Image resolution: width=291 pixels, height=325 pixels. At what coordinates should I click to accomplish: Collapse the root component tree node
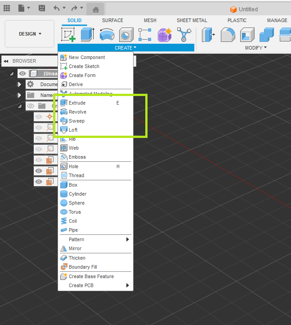(12, 73)
